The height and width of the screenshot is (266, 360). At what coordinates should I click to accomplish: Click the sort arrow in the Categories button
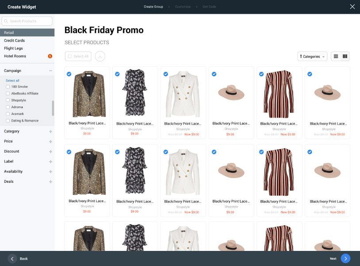[x=302, y=56]
